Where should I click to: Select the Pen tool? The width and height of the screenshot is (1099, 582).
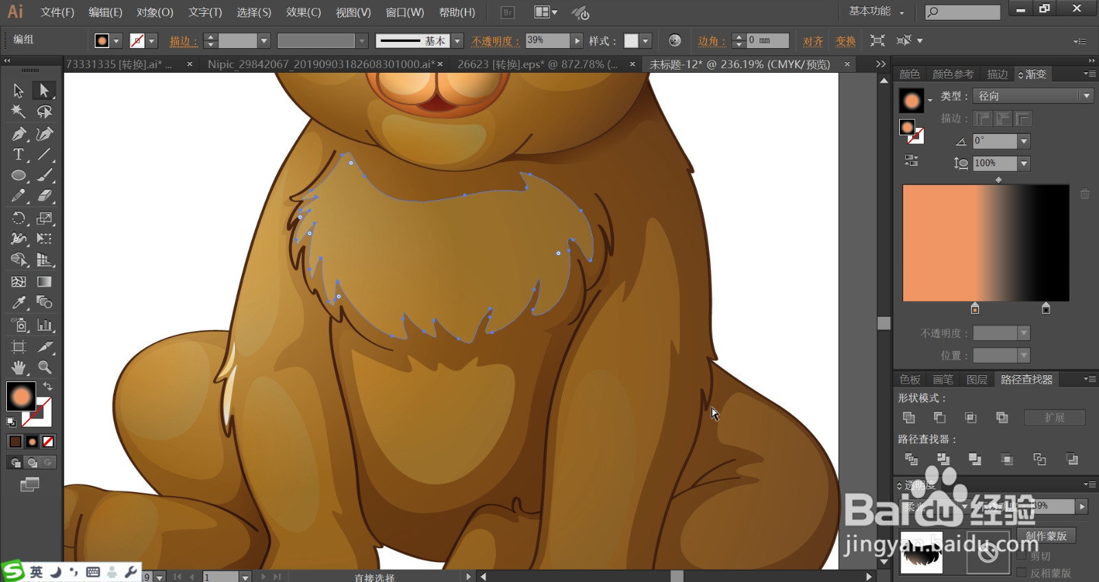(x=19, y=133)
